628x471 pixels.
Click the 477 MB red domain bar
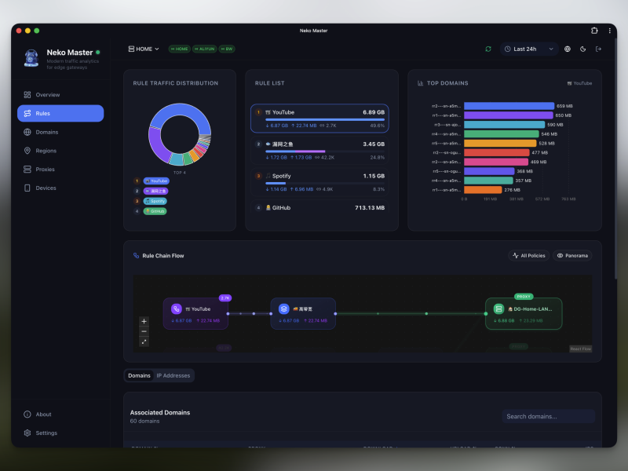(x=497, y=152)
